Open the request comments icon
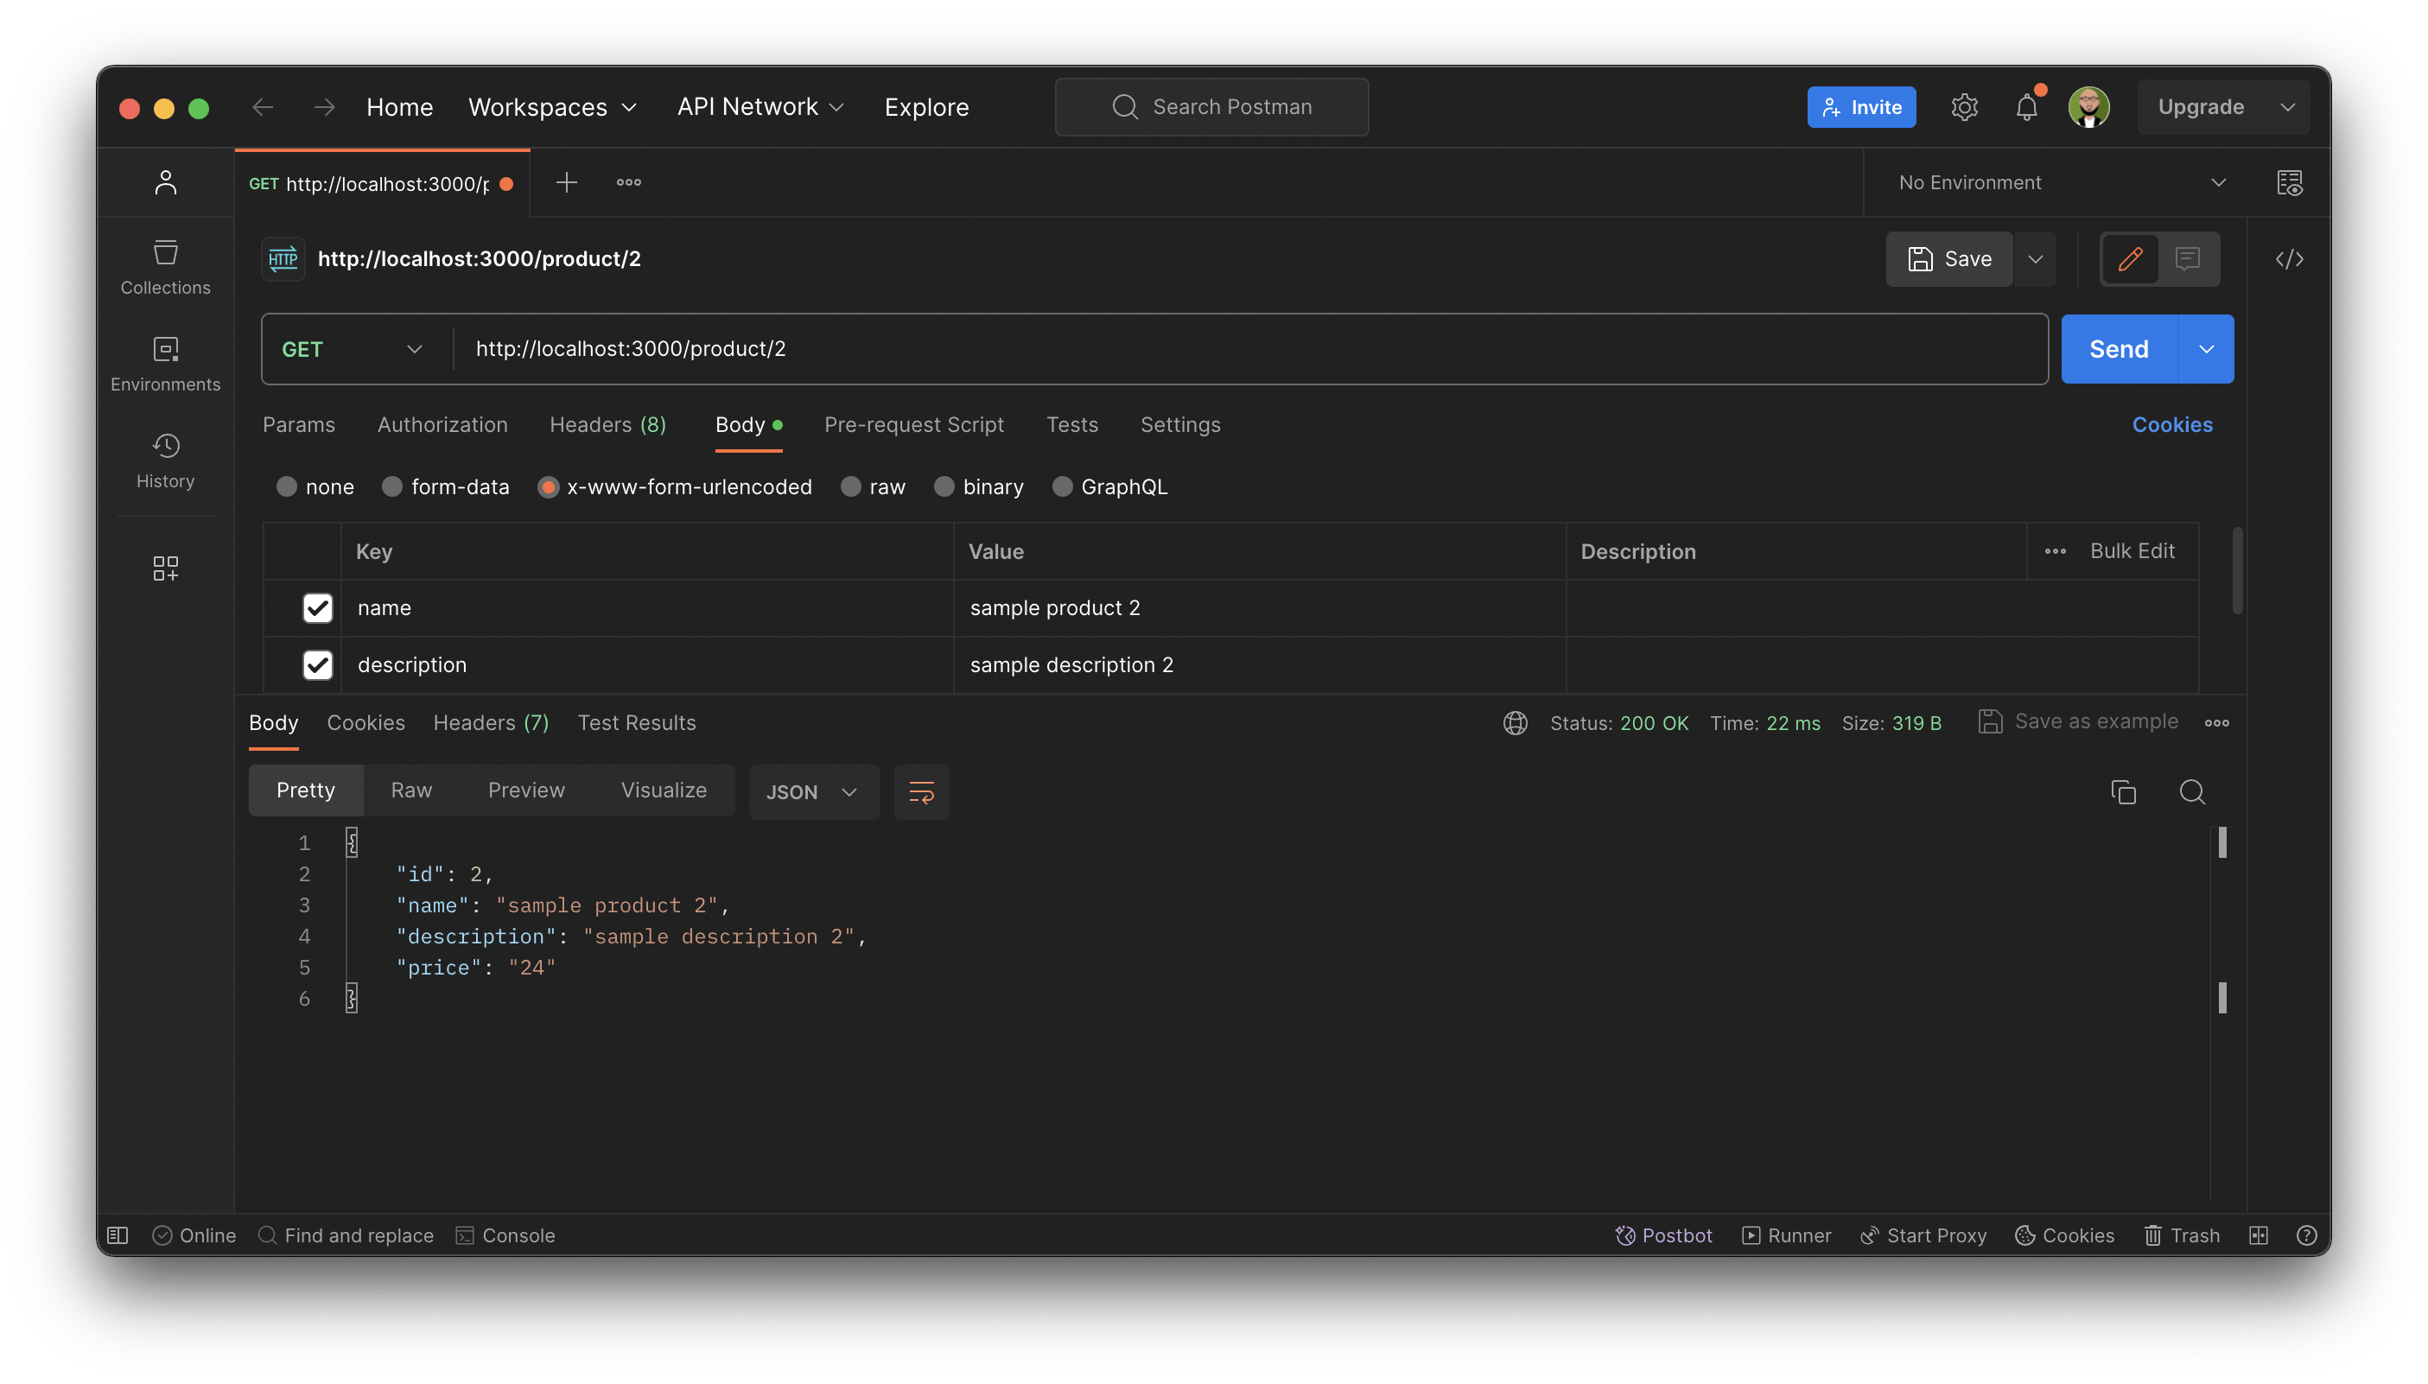The image size is (2428, 1384). pos(2189,258)
